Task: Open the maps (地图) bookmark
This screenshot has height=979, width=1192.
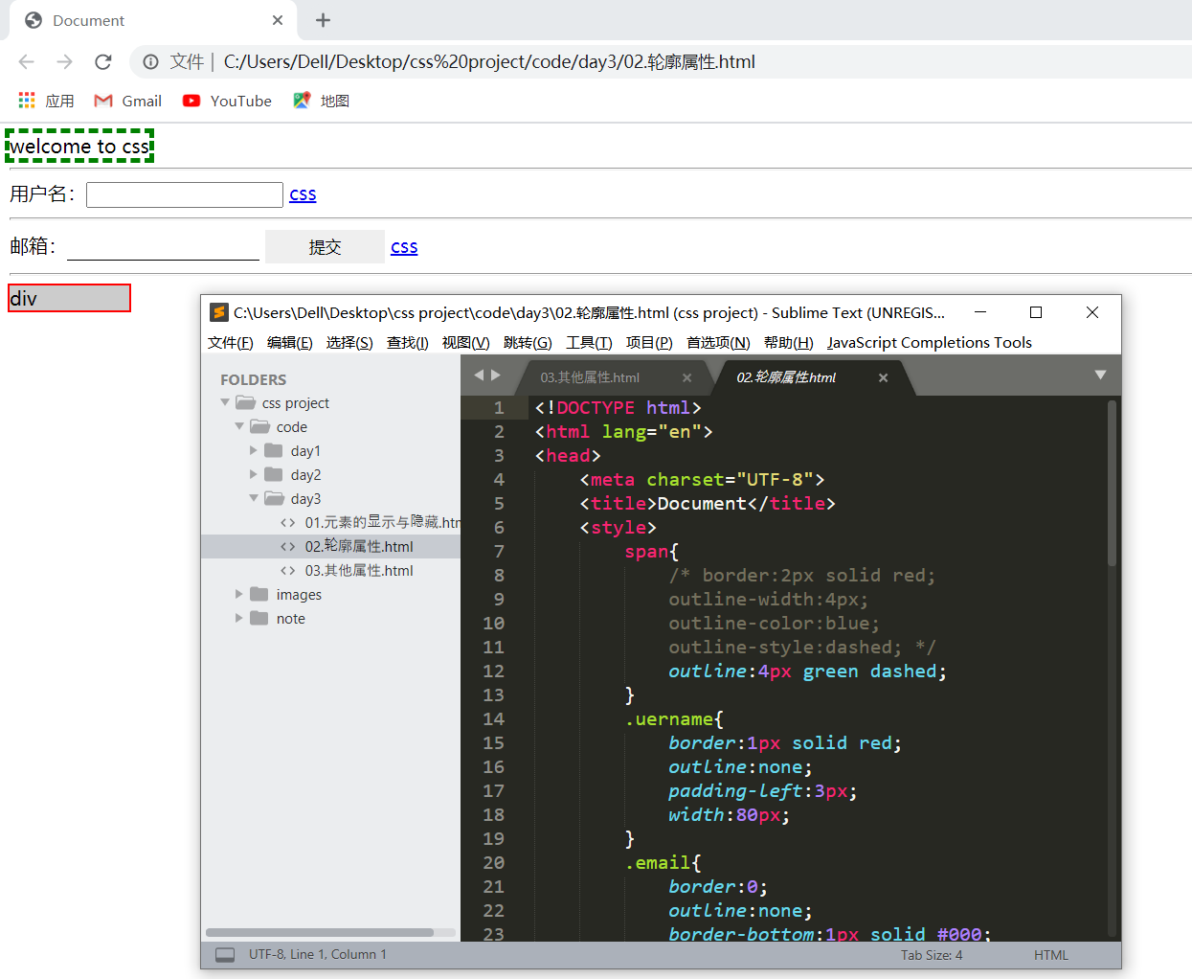Action: click(x=322, y=101)
